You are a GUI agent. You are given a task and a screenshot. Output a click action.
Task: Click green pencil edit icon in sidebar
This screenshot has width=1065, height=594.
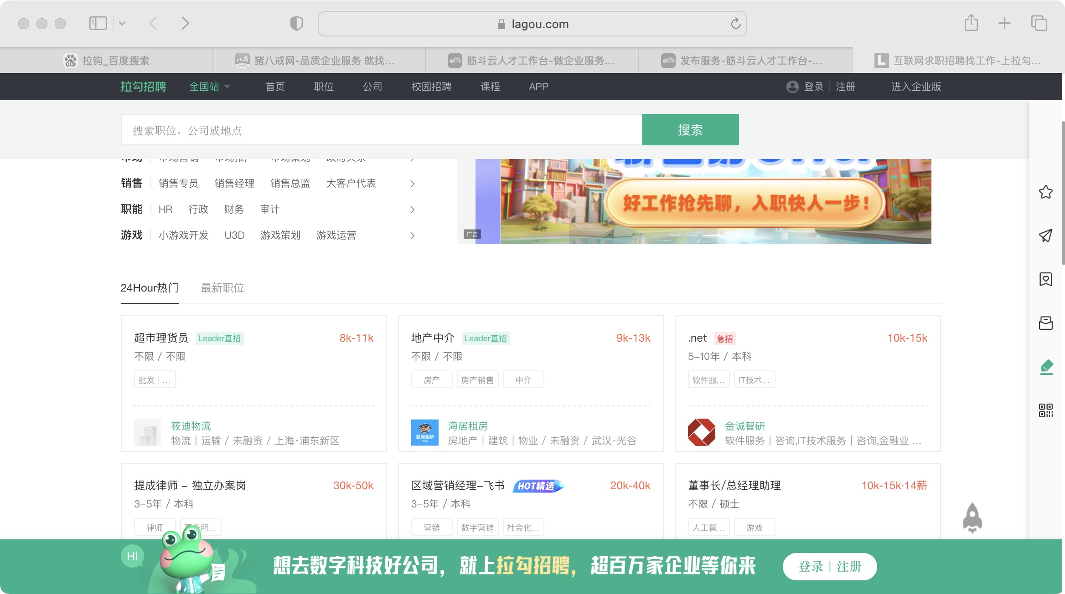point(1047,367)
